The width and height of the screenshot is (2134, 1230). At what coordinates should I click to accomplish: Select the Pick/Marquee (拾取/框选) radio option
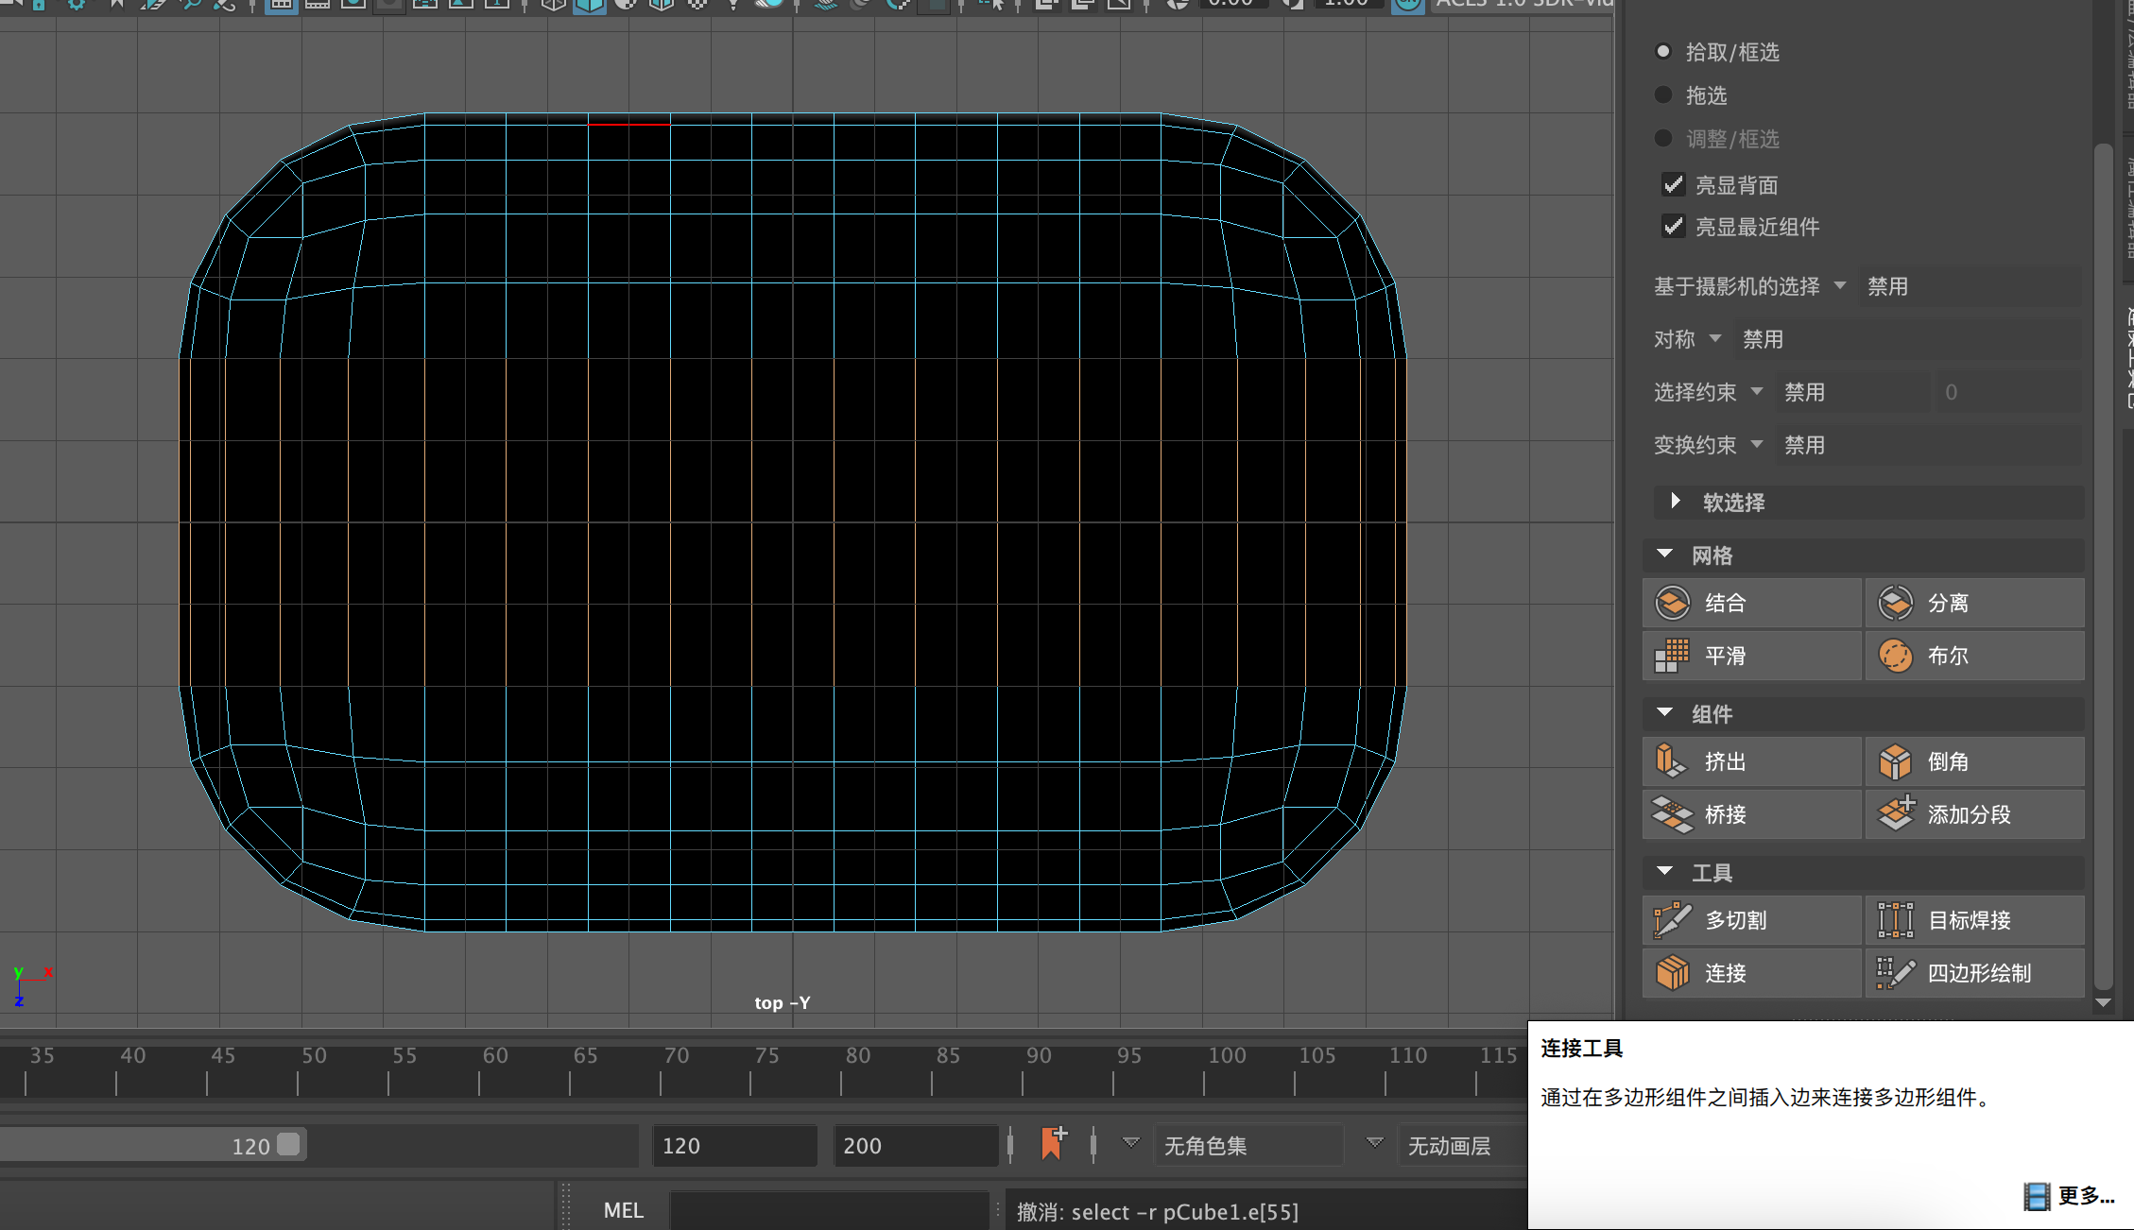[1663, 52]
